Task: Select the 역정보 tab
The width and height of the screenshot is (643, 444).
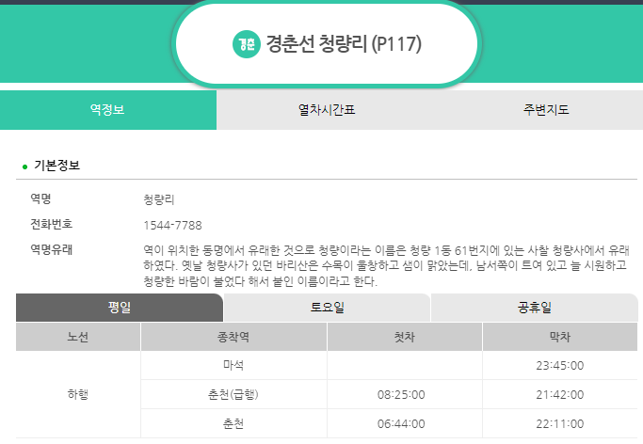Action: click(x=108, y=110)
